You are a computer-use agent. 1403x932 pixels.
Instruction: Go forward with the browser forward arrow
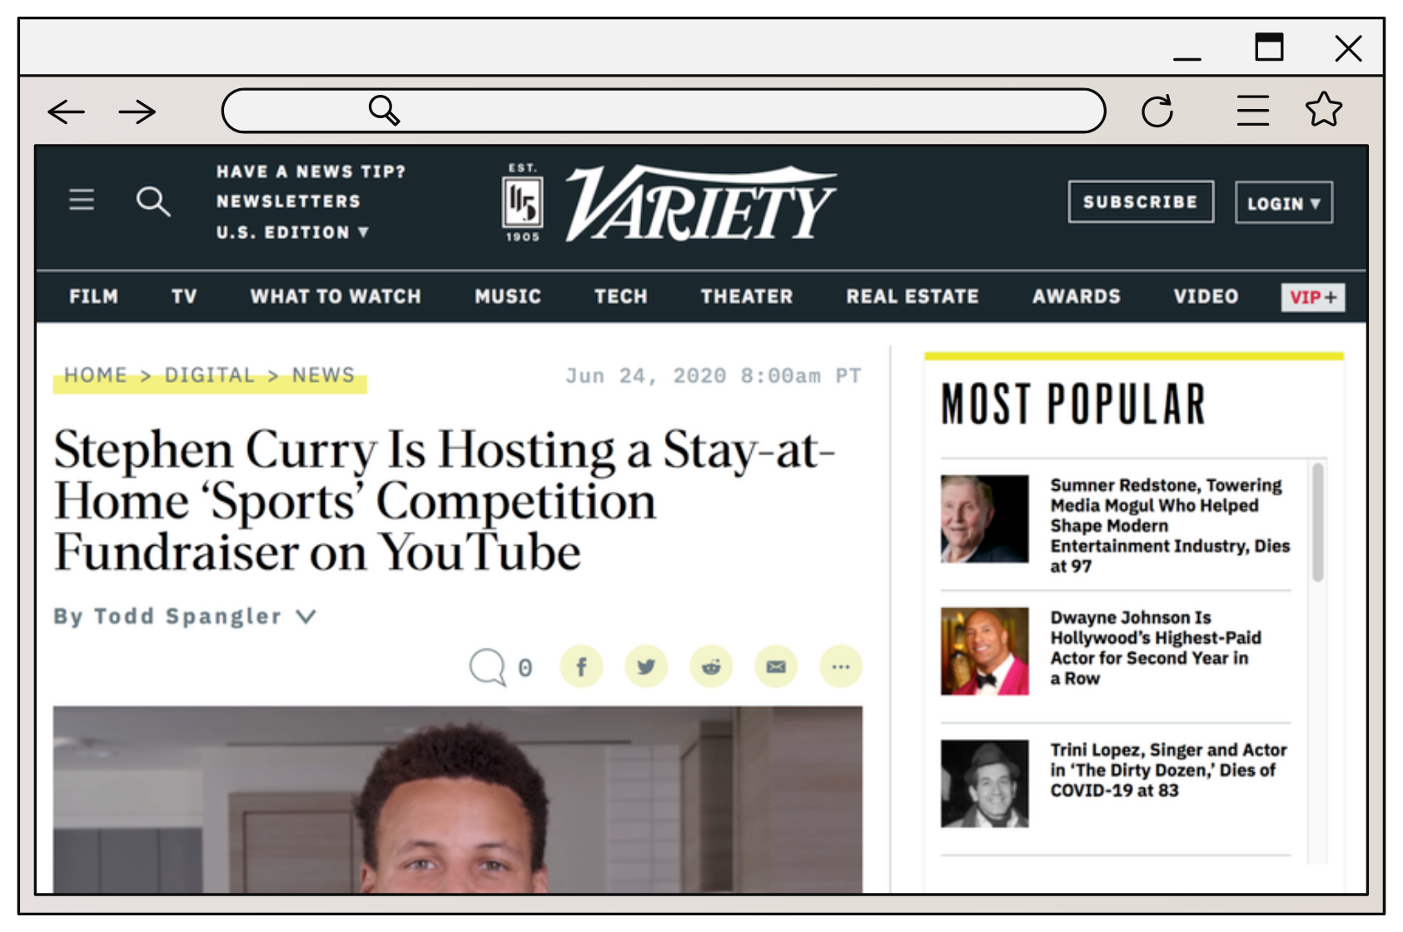click(137, 112)
